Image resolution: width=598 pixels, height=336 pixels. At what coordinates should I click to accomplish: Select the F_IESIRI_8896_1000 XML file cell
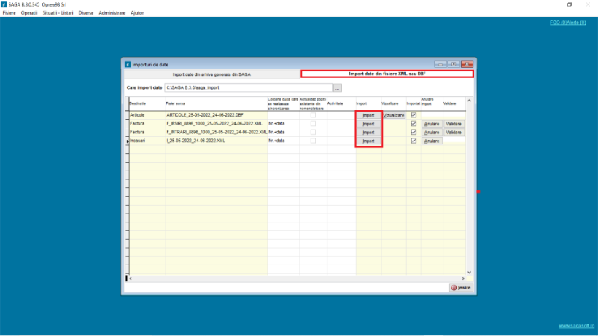[x=217, y=123]
